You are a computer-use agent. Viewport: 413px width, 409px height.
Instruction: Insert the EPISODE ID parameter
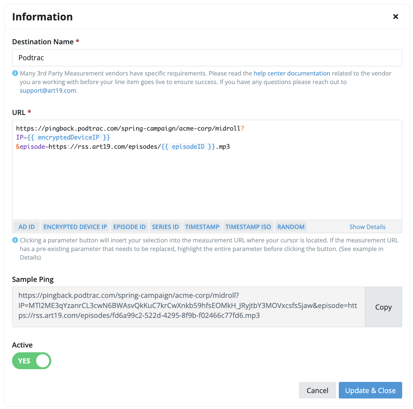coord(129,227)
